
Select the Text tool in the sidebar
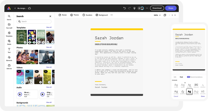[x=9, y=50]
